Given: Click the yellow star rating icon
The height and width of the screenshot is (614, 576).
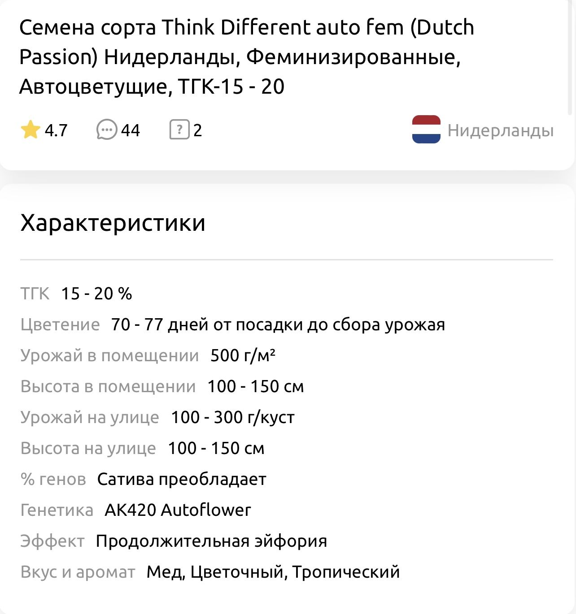Looking at the screenshot, I should (30, 130).
